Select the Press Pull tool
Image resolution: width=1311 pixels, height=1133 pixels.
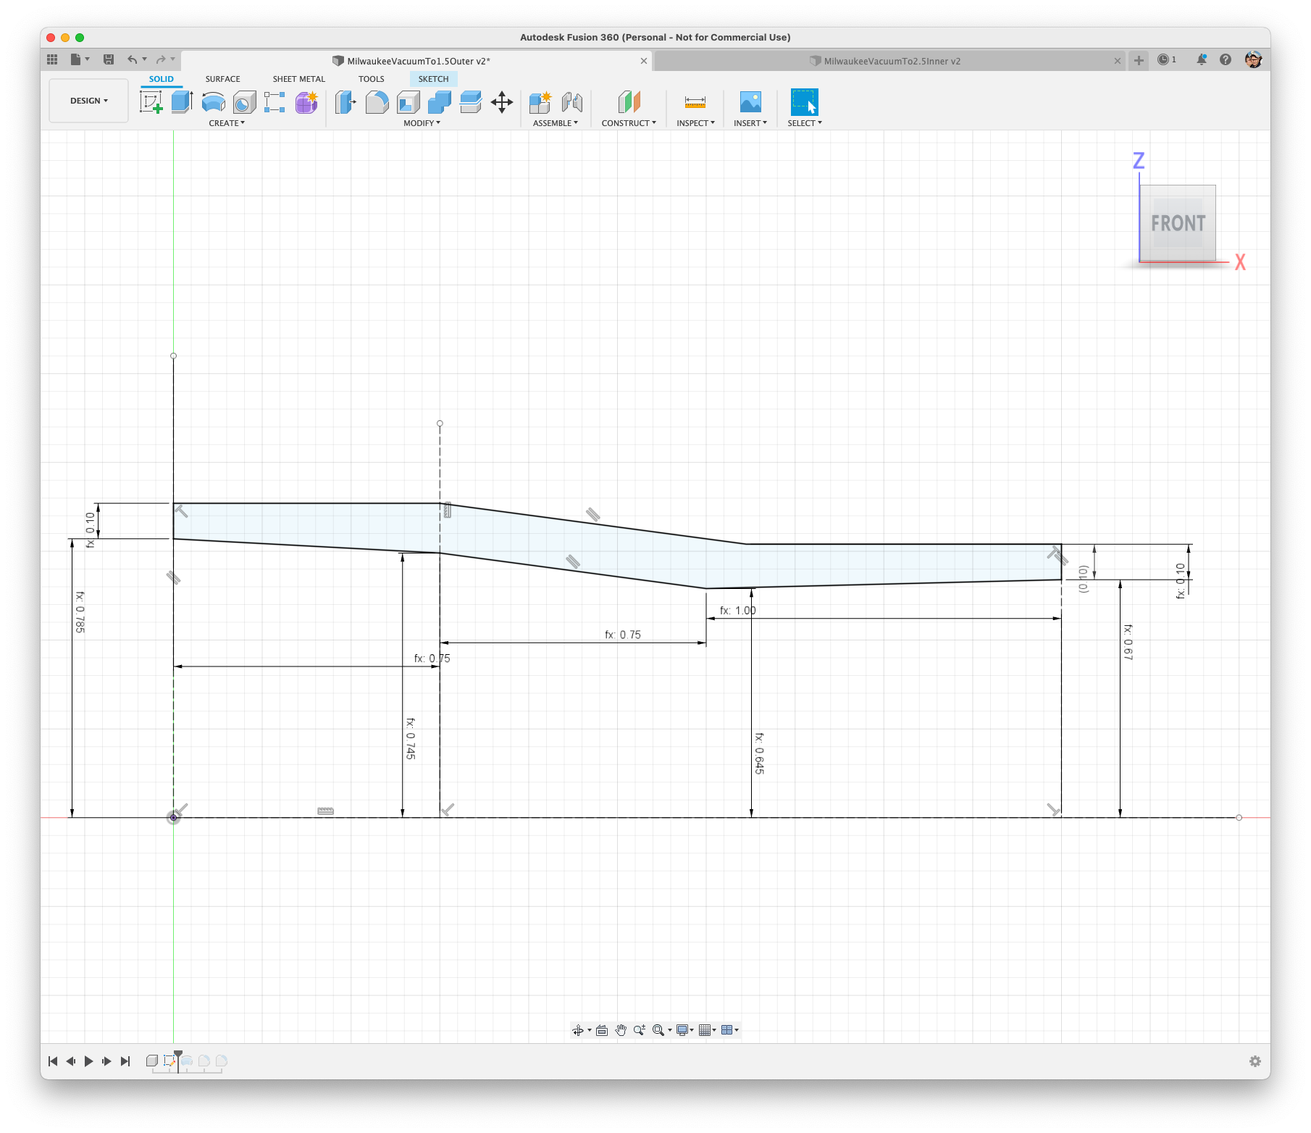pyautogui.click(x=345, y=102)
